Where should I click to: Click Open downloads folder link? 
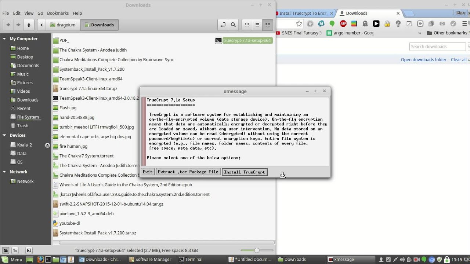423,60
